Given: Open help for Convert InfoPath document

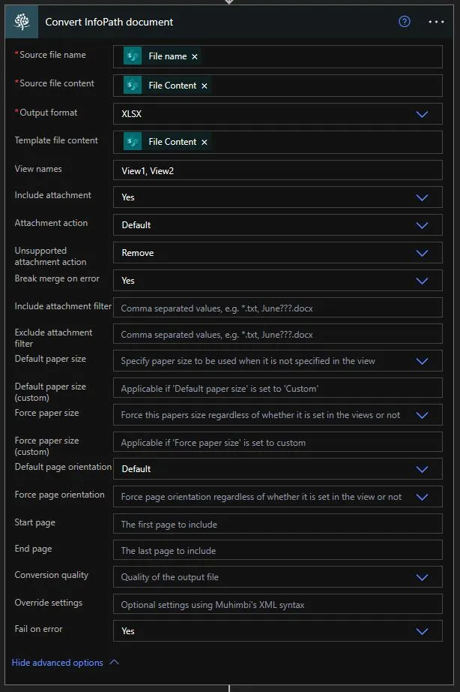Looking at the screenshot, I should pos(404,22).
